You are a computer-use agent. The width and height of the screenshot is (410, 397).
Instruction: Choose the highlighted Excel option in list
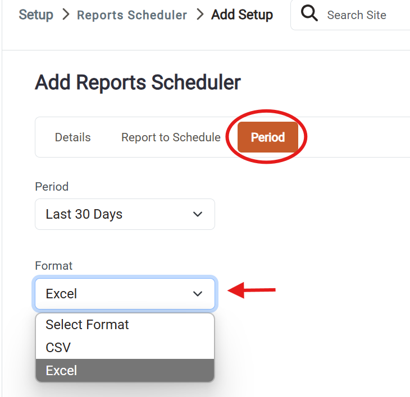125,370
